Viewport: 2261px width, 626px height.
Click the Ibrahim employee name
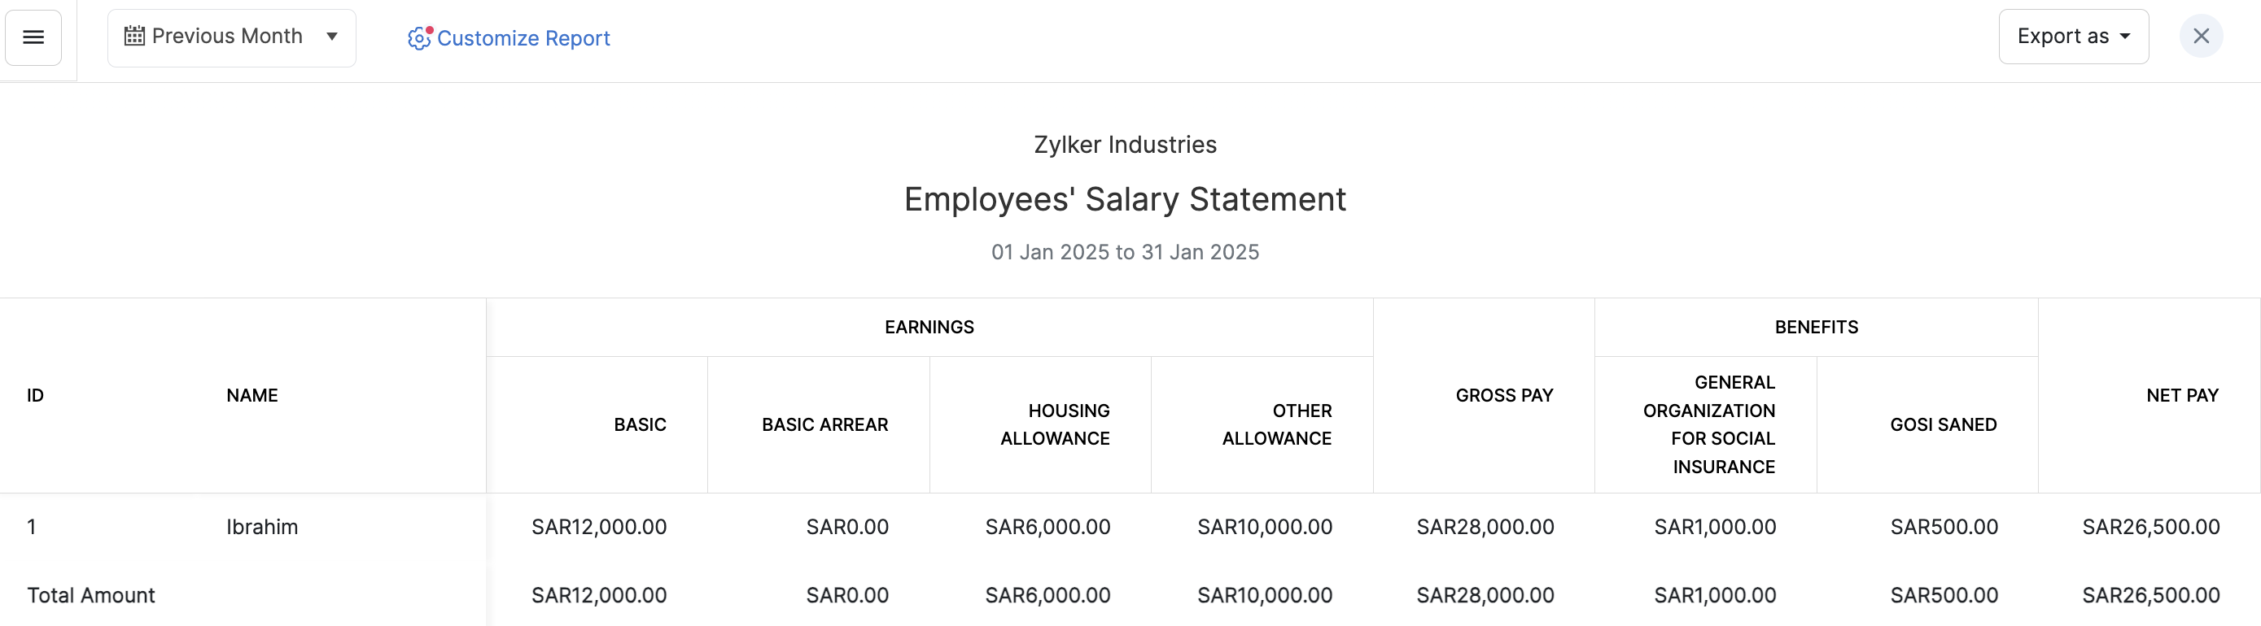(261, 527)
